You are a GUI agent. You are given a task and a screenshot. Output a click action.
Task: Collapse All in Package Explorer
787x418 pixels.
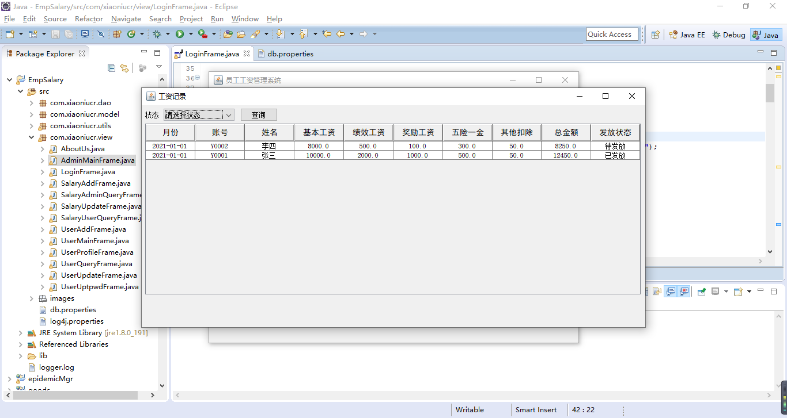click(112, 68)
